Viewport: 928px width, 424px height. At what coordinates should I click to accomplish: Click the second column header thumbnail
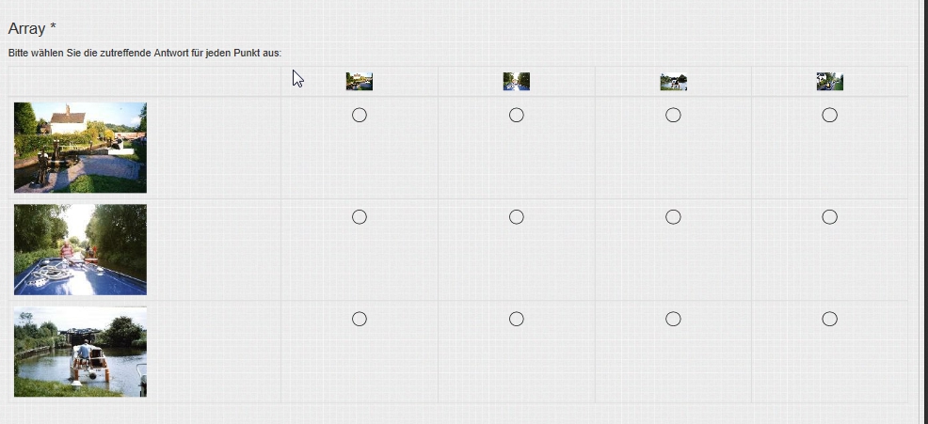[x=516, y=82]
